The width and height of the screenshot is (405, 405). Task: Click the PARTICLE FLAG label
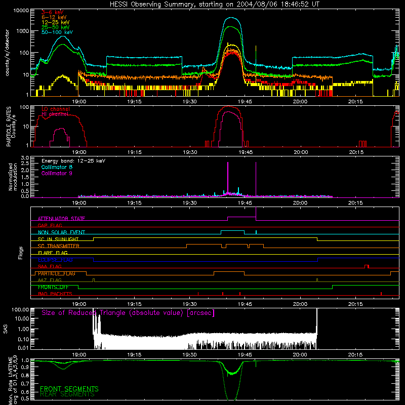pos(57,273)
